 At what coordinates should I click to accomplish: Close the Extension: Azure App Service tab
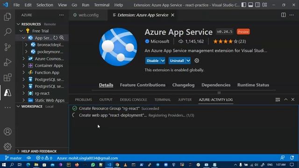pyautogui.click(x=172, y=15)
